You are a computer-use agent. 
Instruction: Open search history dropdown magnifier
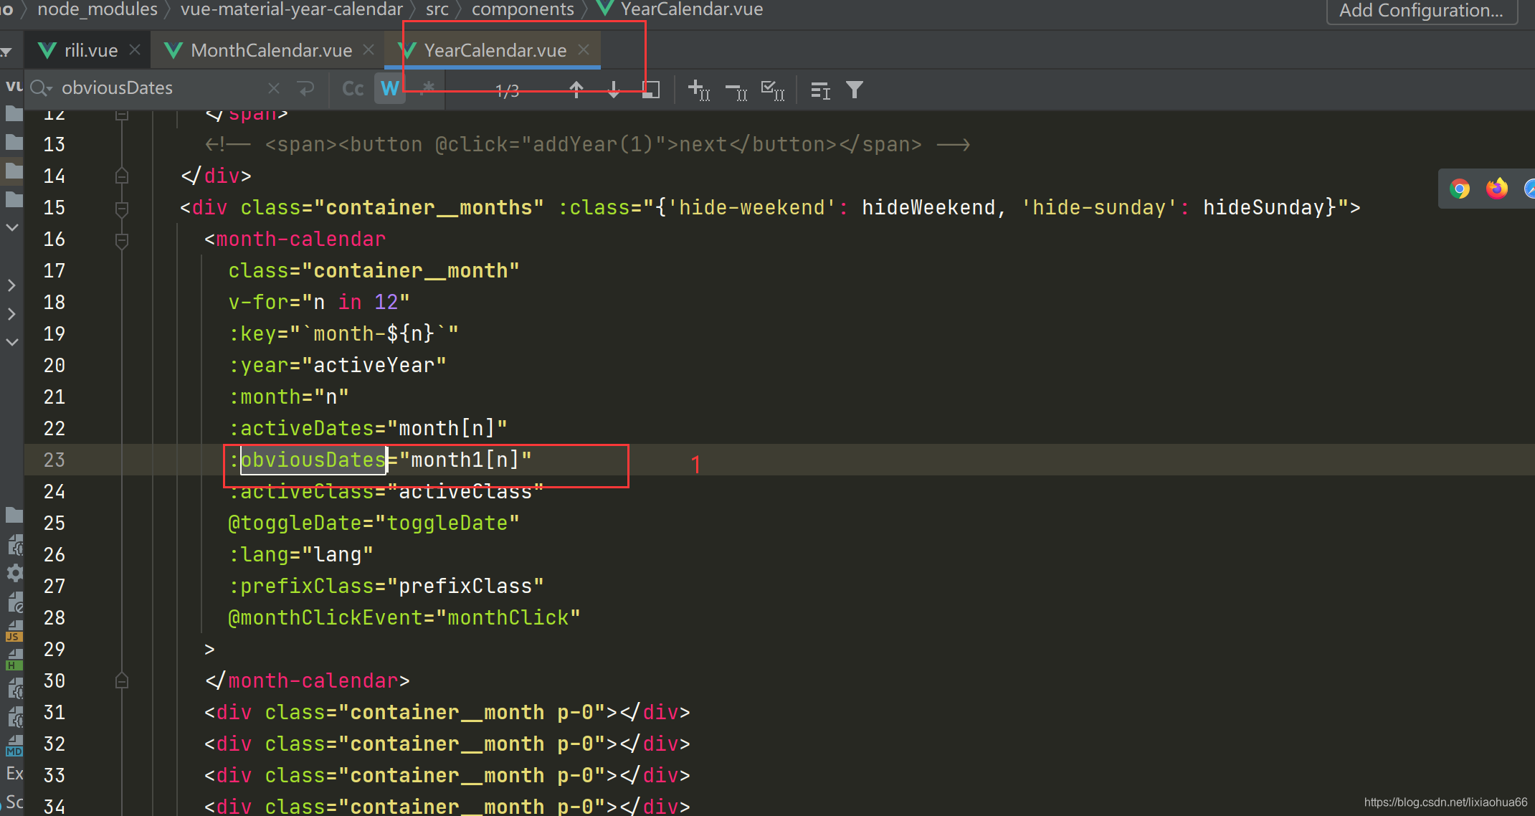41,88
